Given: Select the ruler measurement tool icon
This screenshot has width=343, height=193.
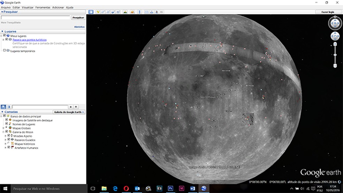Looking at the screenshot, I should click(x=139, y=12).
